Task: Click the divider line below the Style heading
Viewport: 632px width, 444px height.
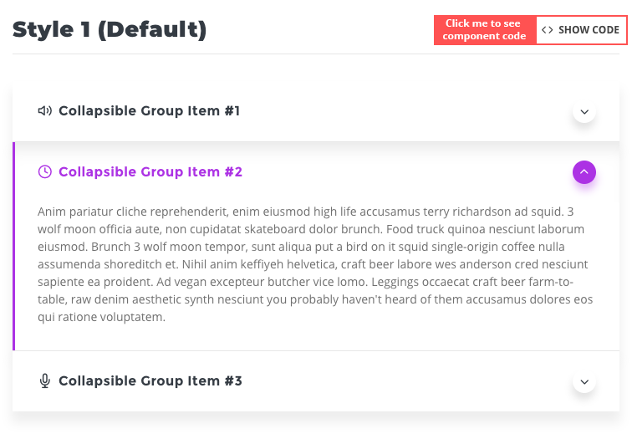Action: click(x=315, y=54)
